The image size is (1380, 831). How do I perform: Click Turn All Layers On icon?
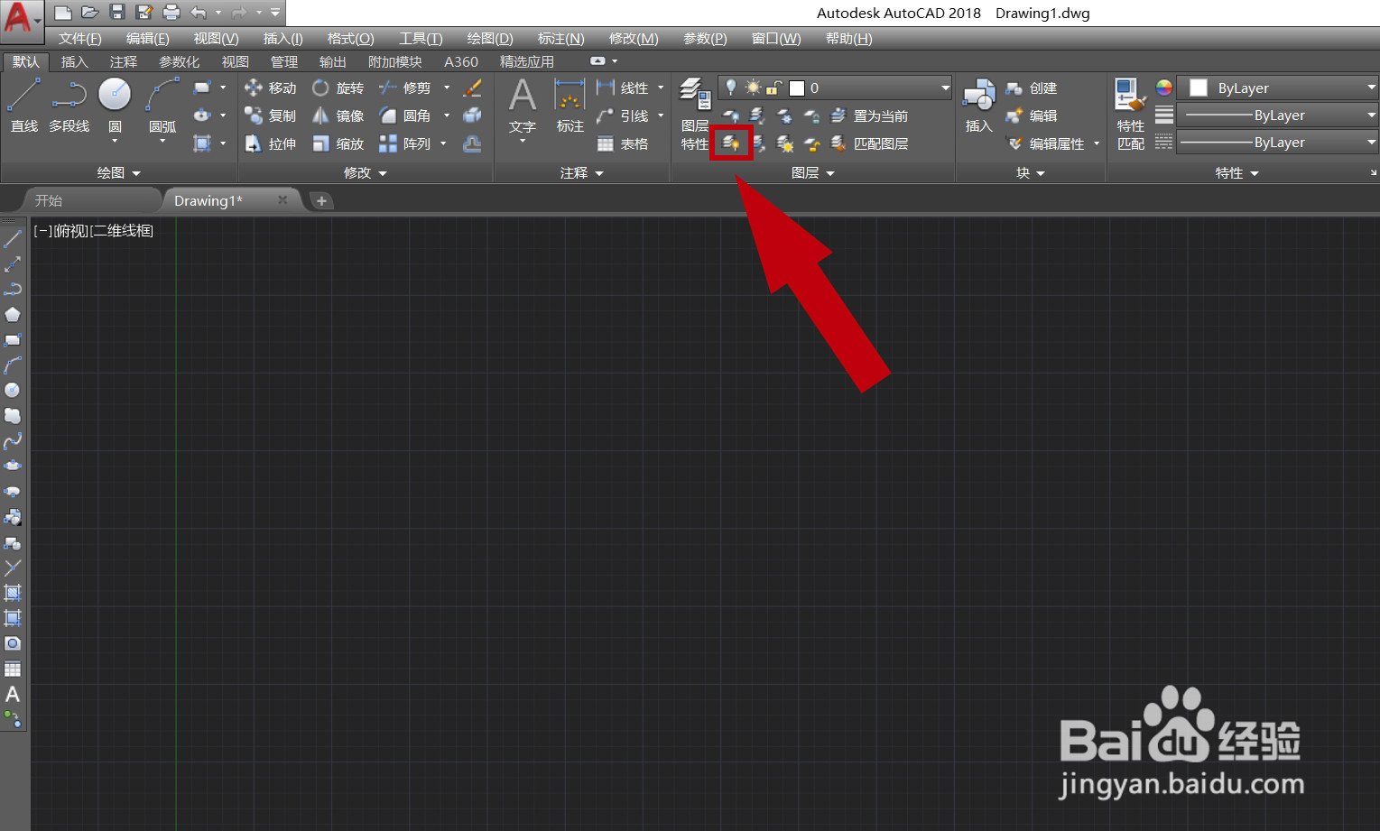[731, 143]
